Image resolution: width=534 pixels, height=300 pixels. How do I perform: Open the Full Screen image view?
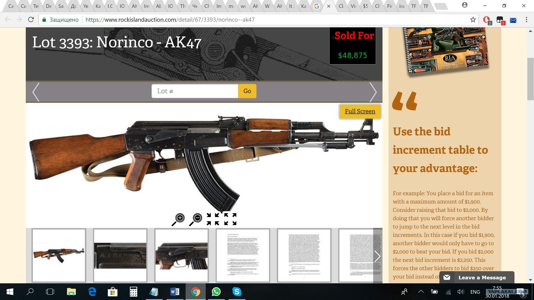click(360, 111)
